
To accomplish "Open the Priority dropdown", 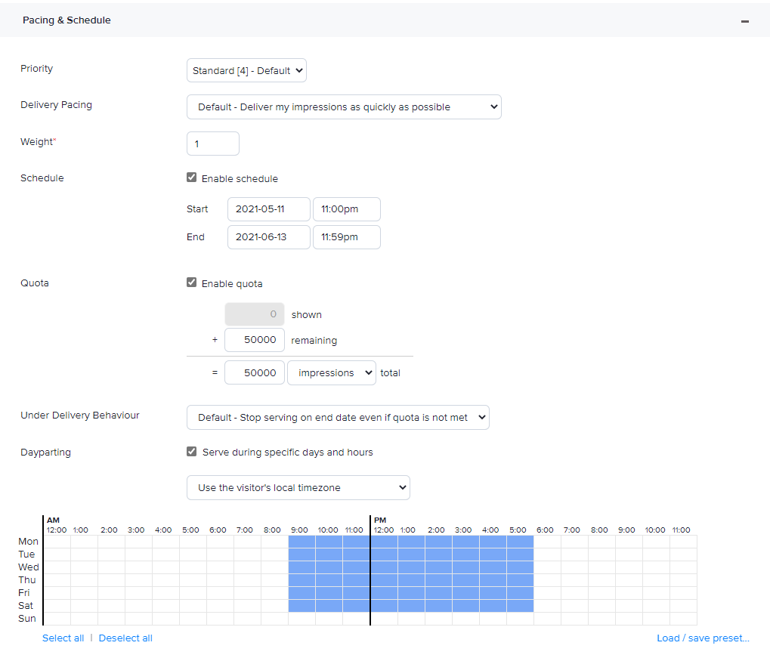I will tap(246, 70).
